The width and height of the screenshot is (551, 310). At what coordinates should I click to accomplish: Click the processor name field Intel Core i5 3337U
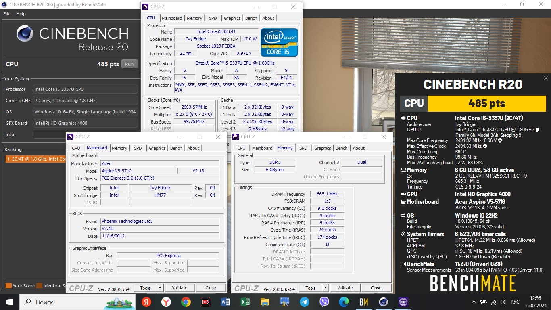[x=216, y=32]
